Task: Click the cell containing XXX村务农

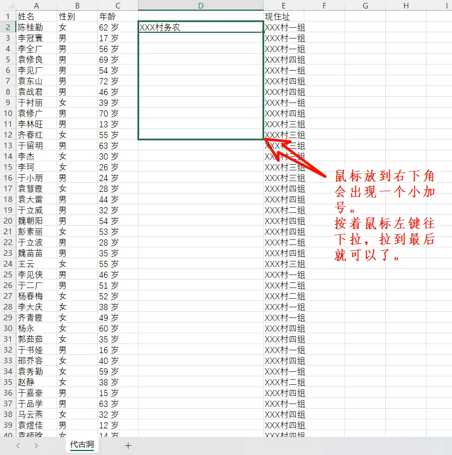Action: [200, 27]
